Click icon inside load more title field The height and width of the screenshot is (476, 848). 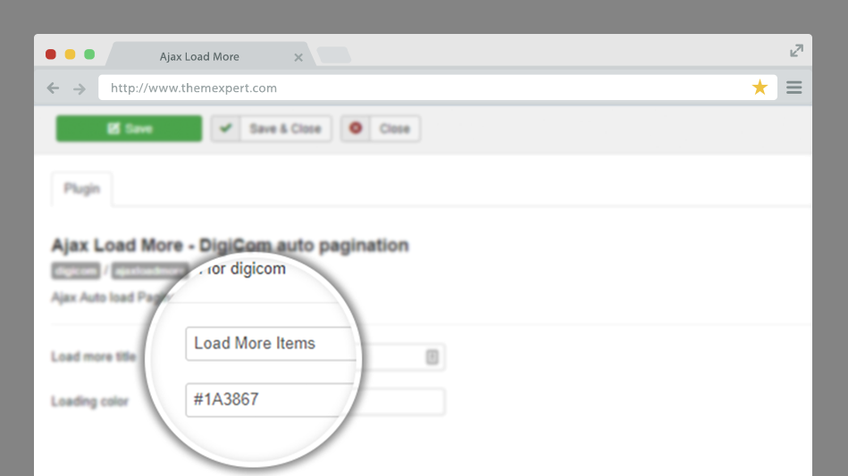432,357
